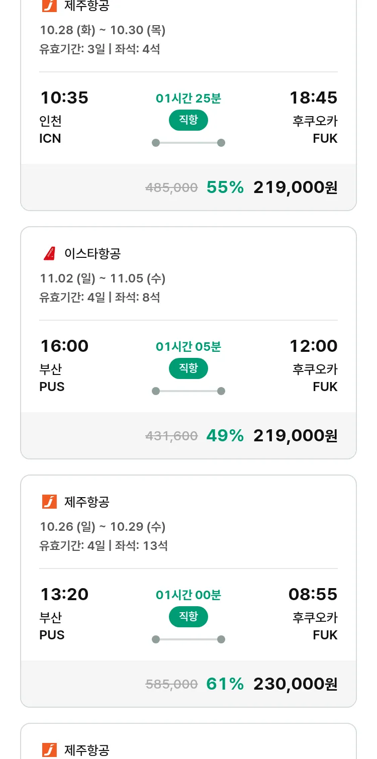Click 제주항공 name on 10.26 card
377x759 pixels.
tap(87, 502)
